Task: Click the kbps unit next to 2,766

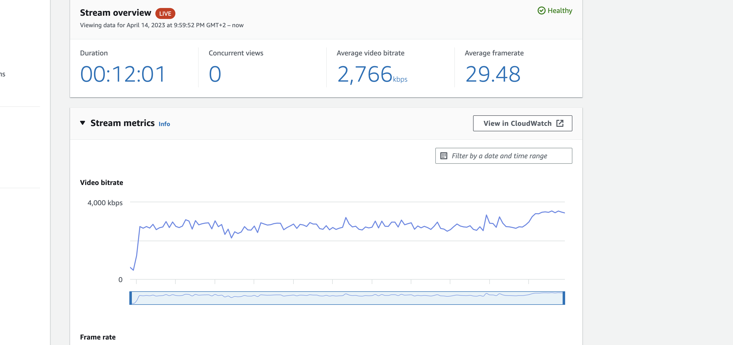Action: tap(400, 79)
